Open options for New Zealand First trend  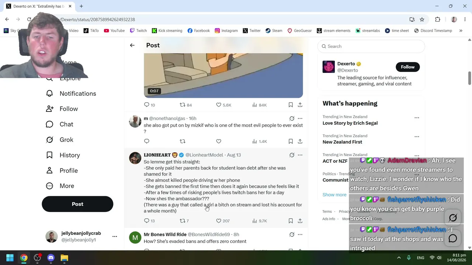pyautogui.click(x=417, y=137)
